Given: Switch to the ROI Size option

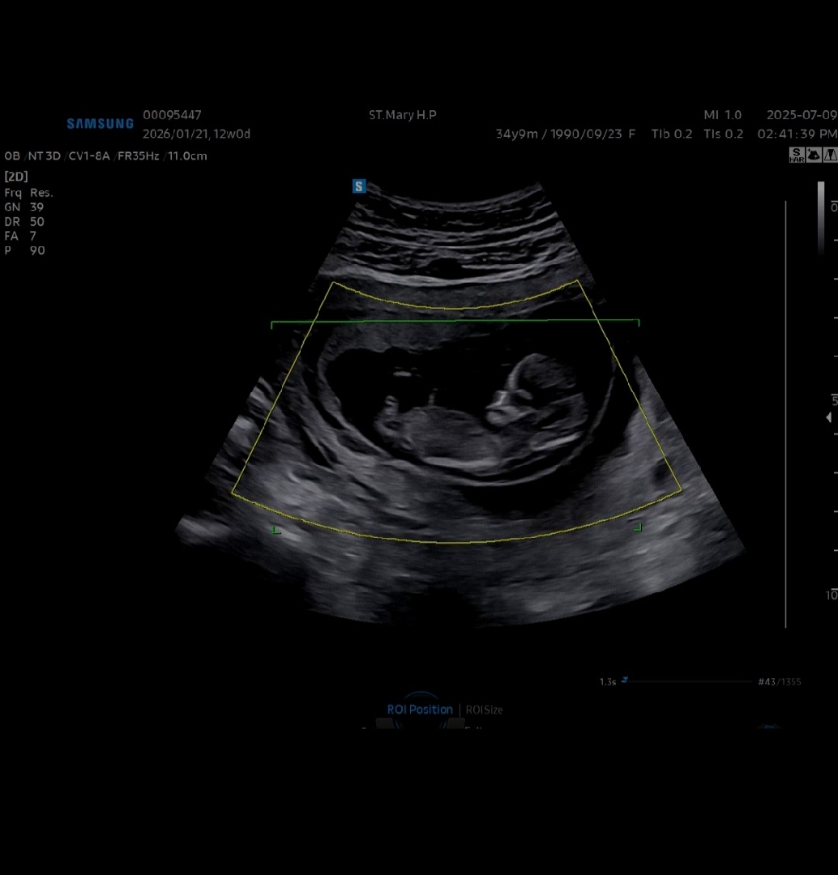Looking at the screenshot, I should click(x=484, y=710).
